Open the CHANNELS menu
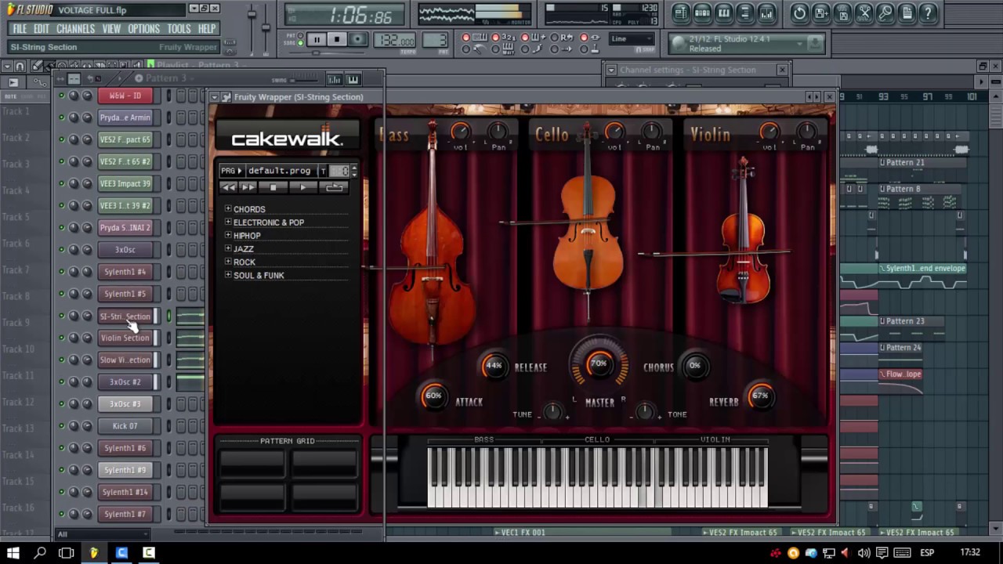This screenshot has width=1003, height=564. tap(76, 29)
